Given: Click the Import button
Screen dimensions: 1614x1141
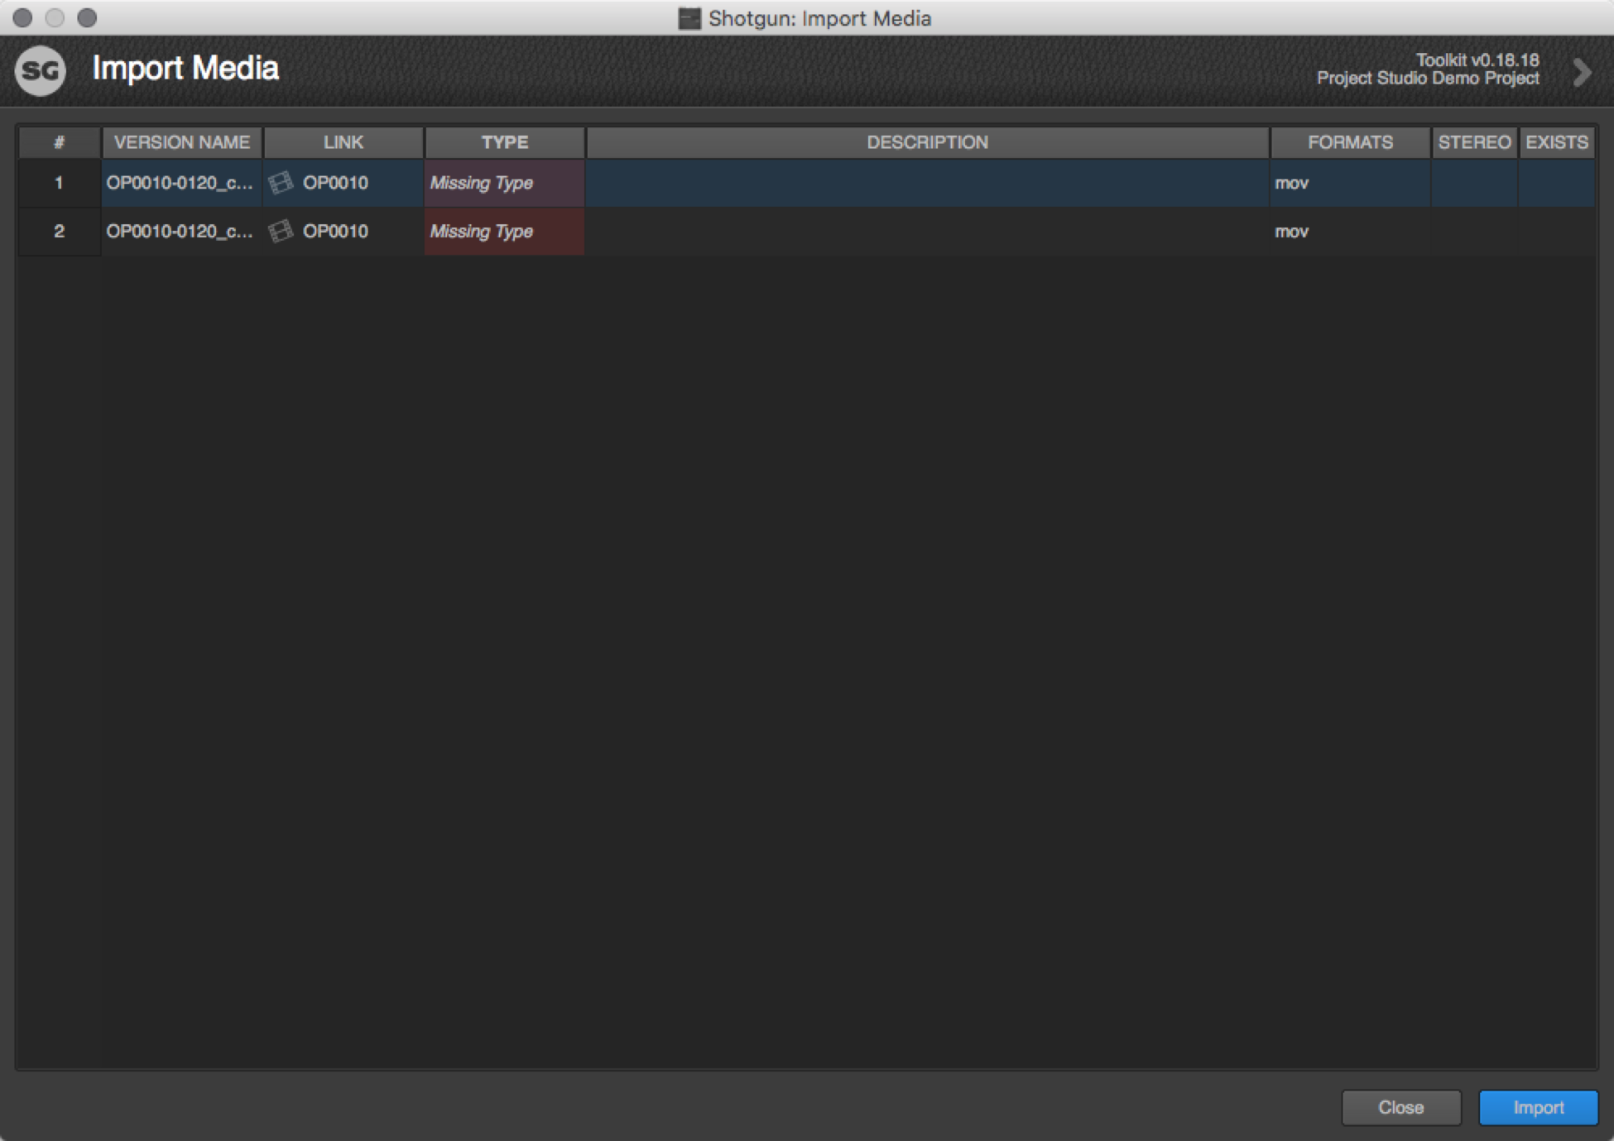Looking at the screenshot, I should pyautogui.click(x=1538, y=1107).
